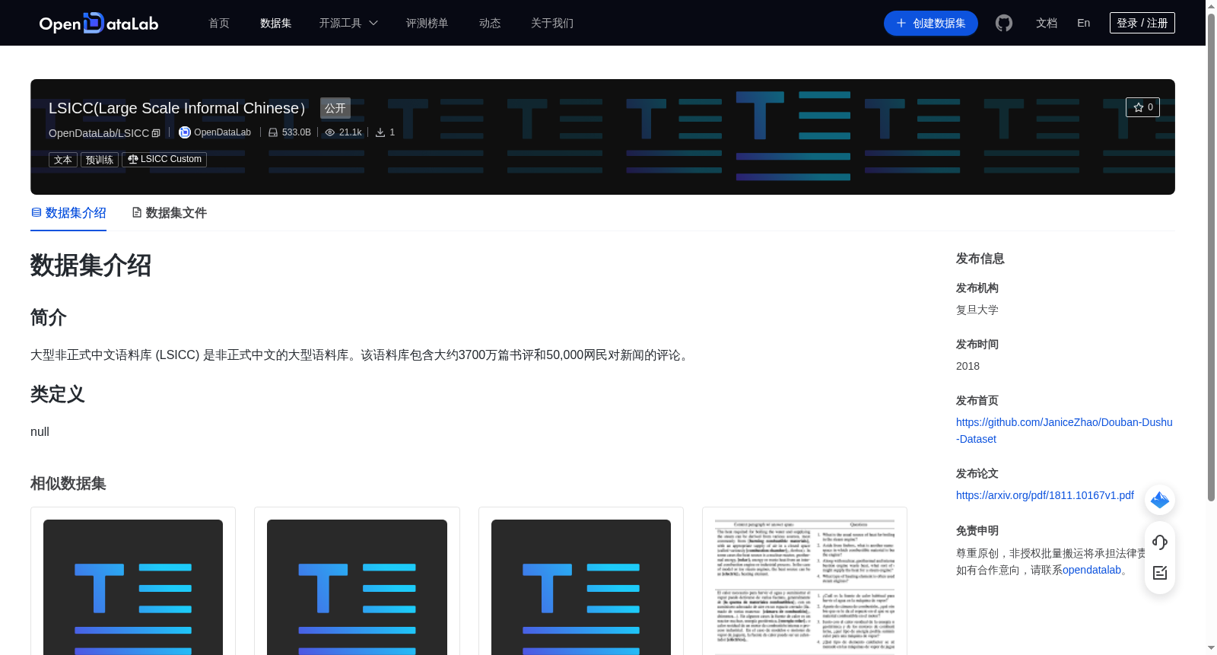Switch to 数据集文件 tab
Image resolution: width=1217 pixels, height=655 pixels.
(x=169, y=213)
